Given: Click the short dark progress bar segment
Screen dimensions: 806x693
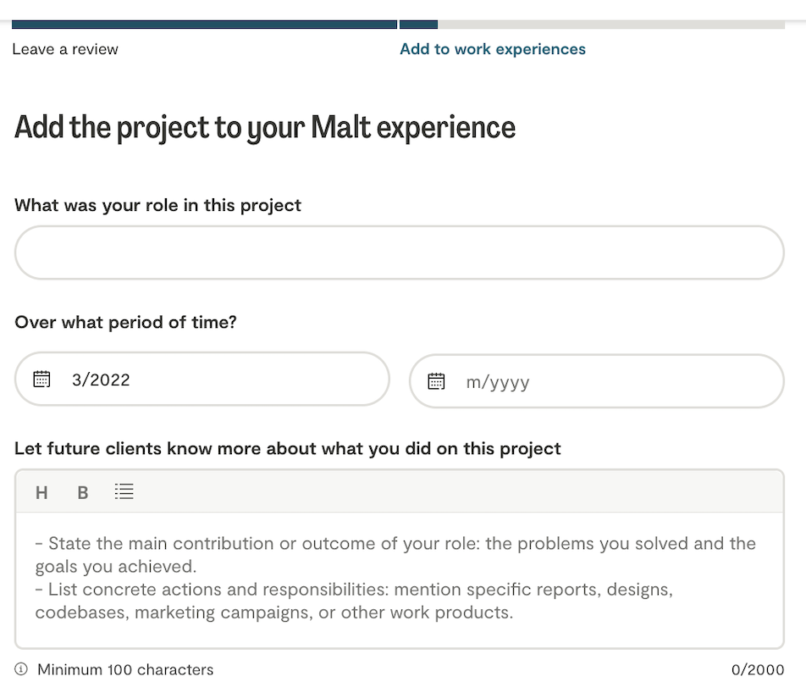Looking at the screenshot, I should pyautogui.click(x=418, y=25).
